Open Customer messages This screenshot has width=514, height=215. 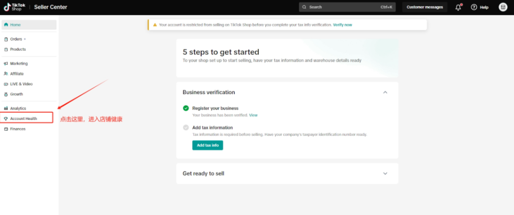[x=425, y=7]
